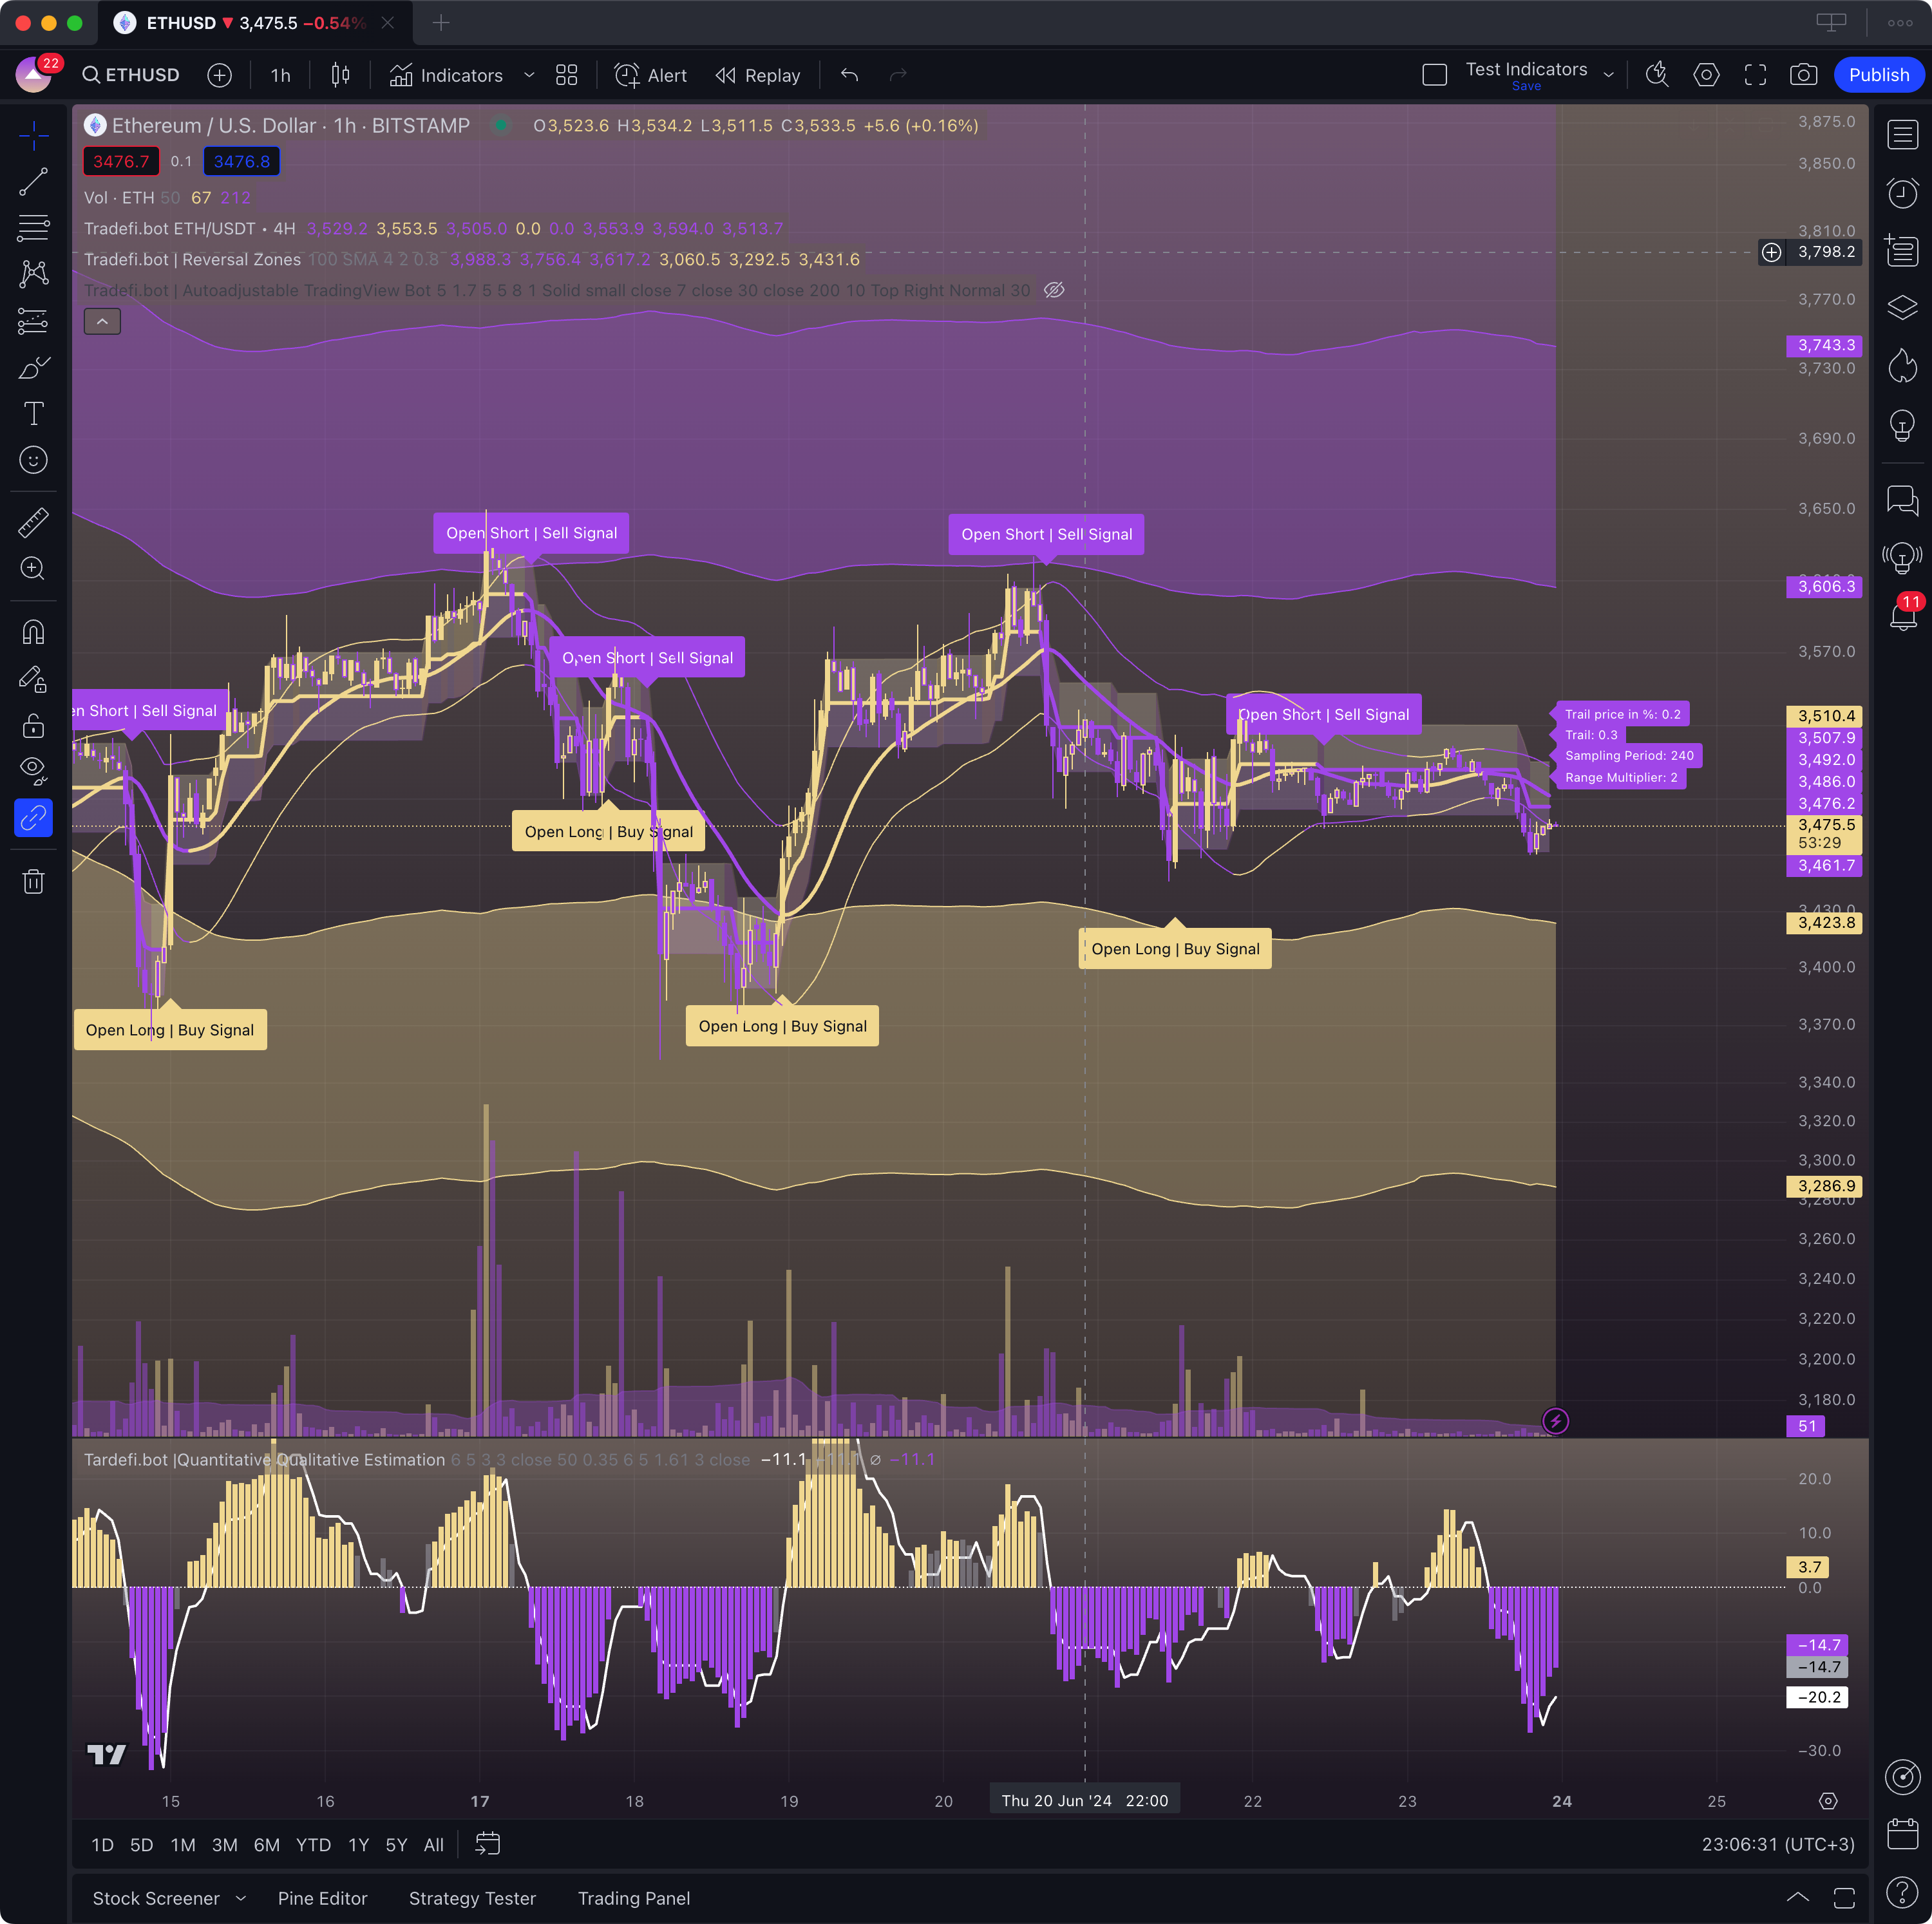Viewport: 1932px width, 1924px height.
Task: Expand Stock Screener dropdown arrow
Action: 241,1898
